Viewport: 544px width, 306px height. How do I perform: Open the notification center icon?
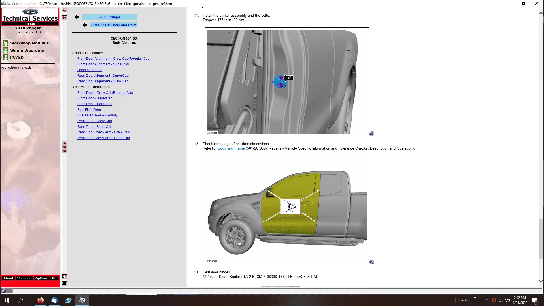coord(535,301)
